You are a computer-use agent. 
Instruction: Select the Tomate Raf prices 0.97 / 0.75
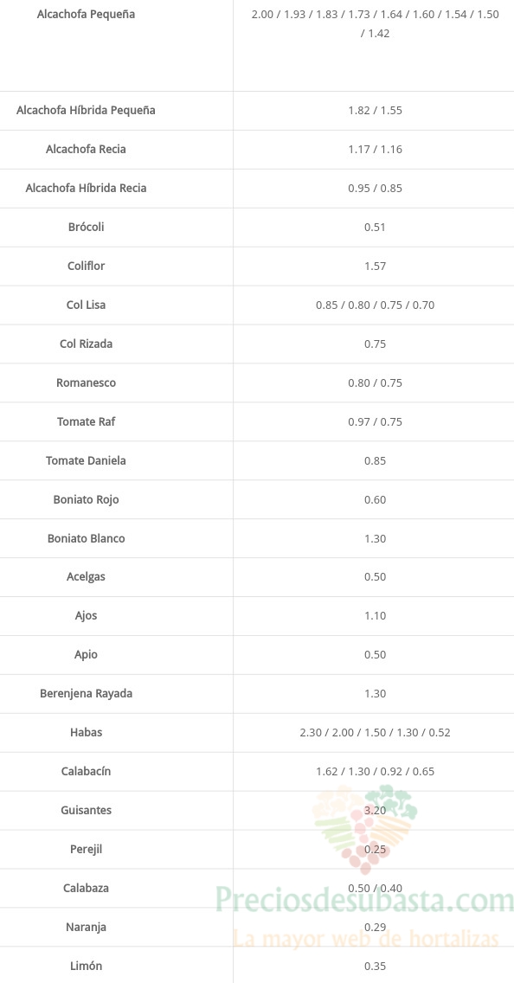point(375,422)
